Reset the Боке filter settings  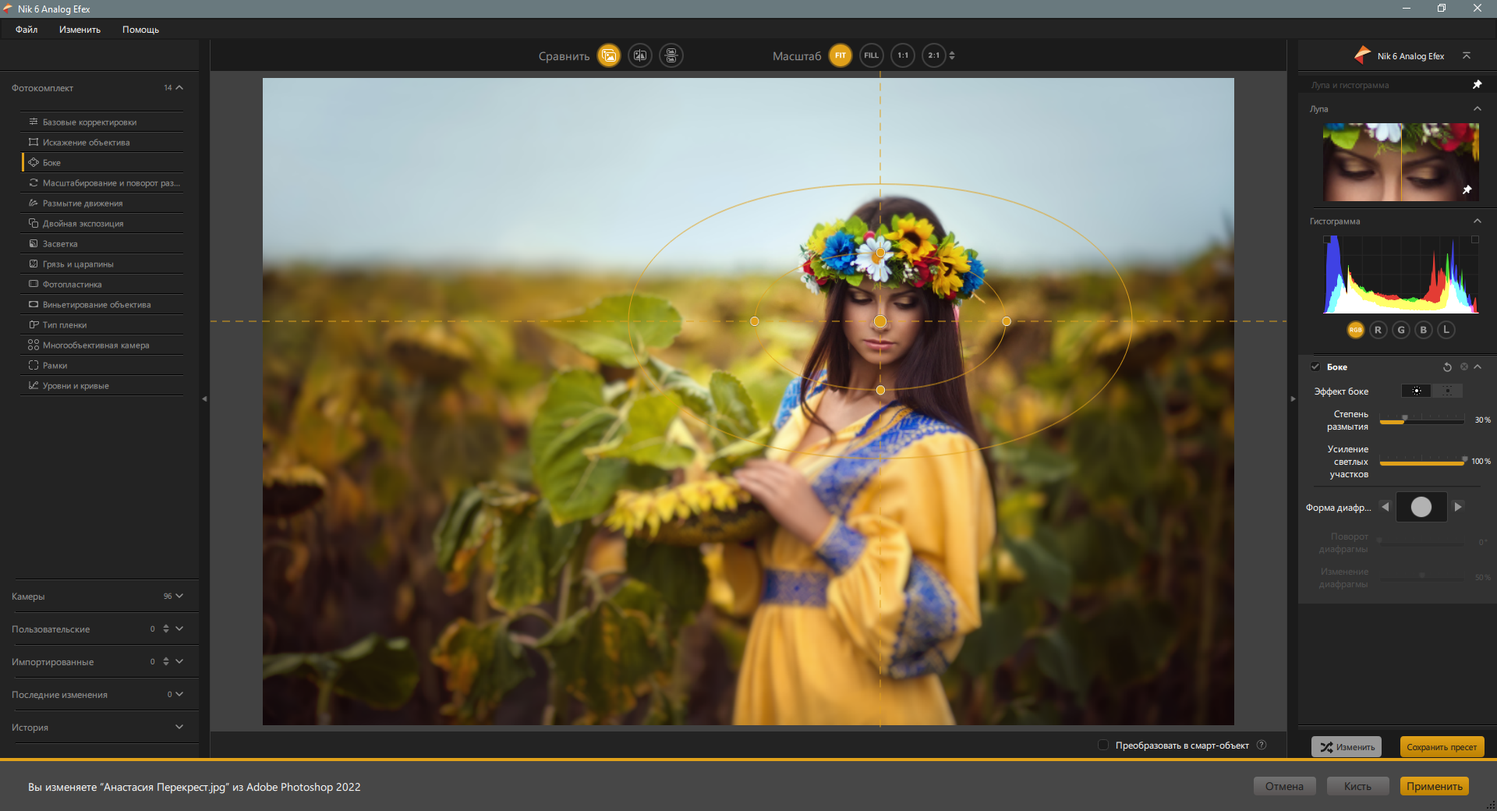click(x=1447, y=367)
